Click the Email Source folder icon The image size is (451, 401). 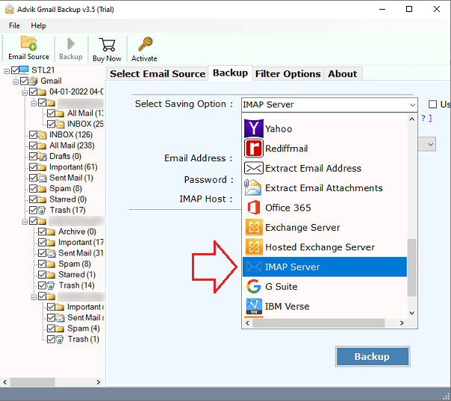(x=29, y=43)
